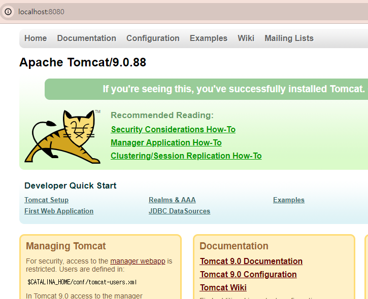Viewport: 368px width, 299px height.
Task: Open the JDBC DataSources link
Action: point(180,211)
